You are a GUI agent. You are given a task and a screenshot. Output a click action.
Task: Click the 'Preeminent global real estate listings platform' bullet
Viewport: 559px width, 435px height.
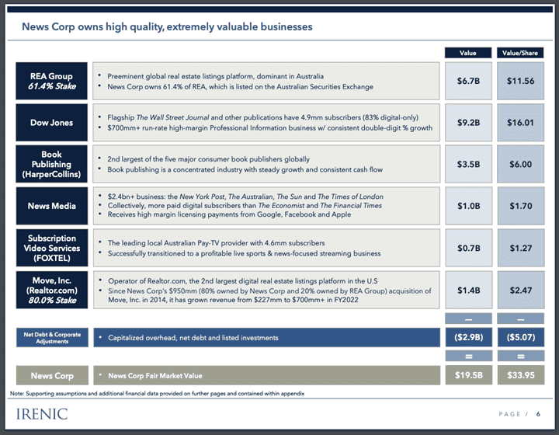tap(215, 76)
